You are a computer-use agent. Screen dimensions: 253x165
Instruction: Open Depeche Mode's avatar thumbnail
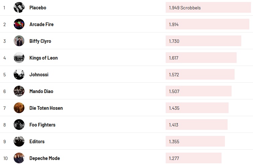click(19, 158)
